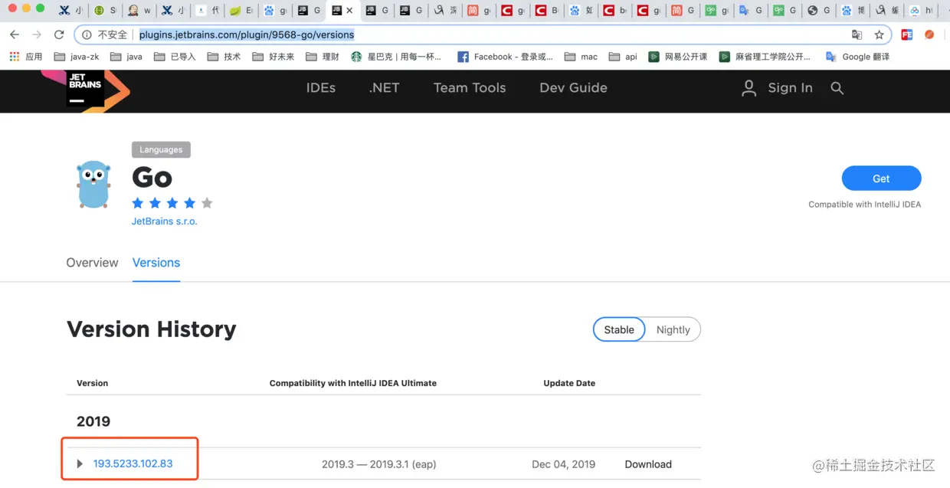
Task: Click the Compatible with IntelliJ IDEA text
Action: point(864,205)
